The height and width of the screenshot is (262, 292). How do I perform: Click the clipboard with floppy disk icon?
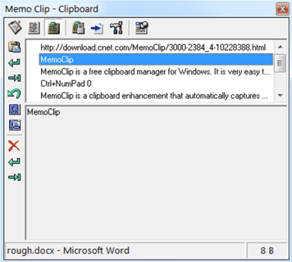(78, 28)
